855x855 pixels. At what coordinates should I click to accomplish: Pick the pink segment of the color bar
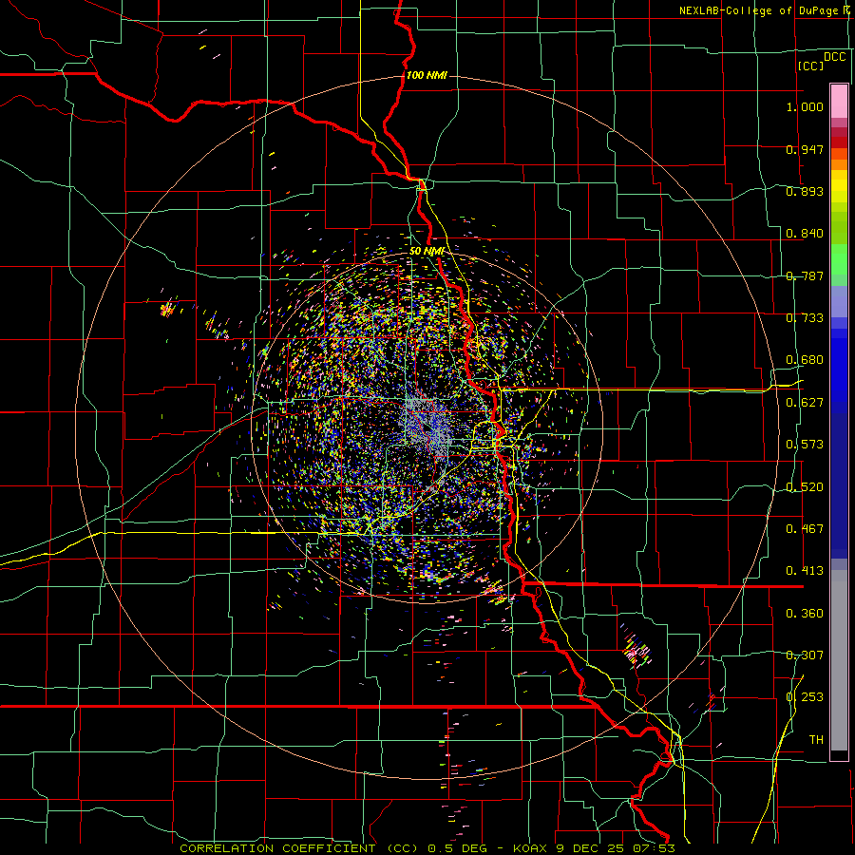point(839,101)
